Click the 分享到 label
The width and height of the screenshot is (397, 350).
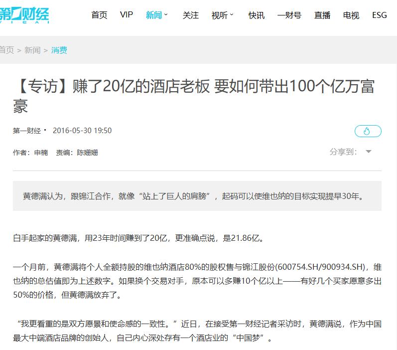tap(343, 152)
